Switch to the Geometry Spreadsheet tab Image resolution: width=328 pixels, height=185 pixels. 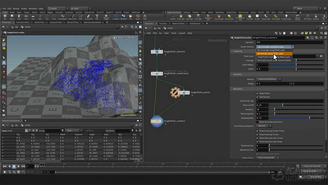pos(92,22)
